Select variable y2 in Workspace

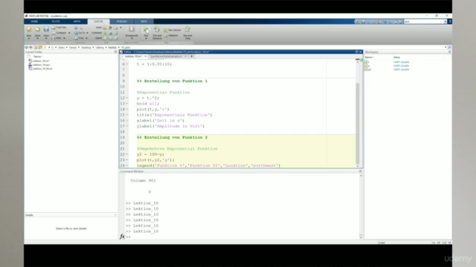(369, 69)
